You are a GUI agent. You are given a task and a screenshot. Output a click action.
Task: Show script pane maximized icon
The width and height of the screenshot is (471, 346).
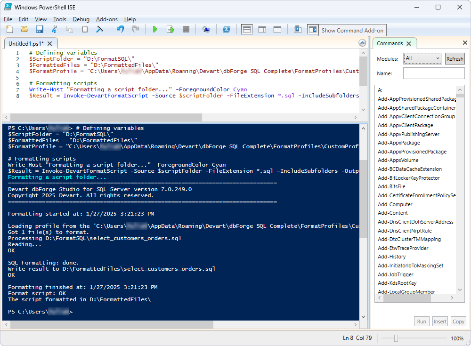277,30
